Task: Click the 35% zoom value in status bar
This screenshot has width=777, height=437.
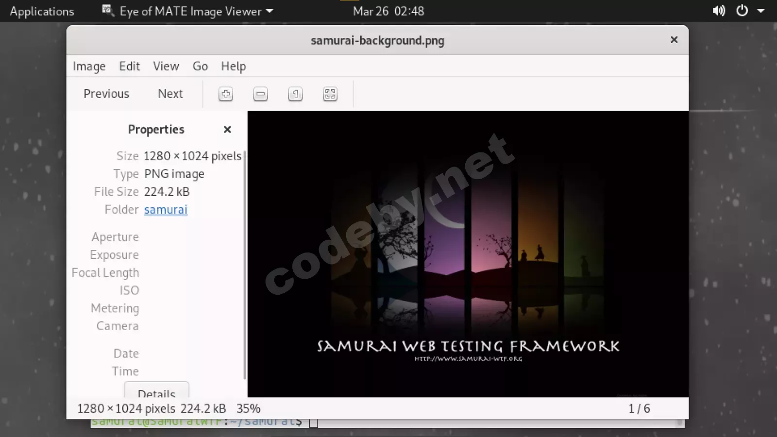Action: click(249, 408)
